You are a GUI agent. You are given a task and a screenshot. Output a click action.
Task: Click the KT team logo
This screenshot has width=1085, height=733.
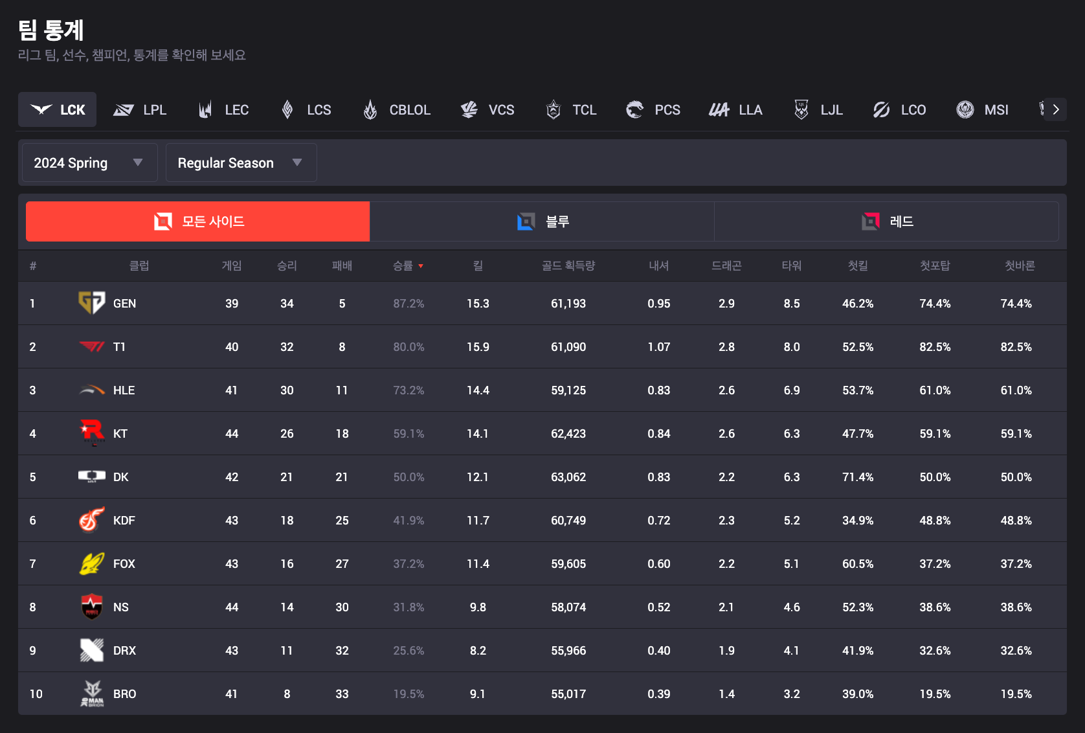tap(91, 433)
